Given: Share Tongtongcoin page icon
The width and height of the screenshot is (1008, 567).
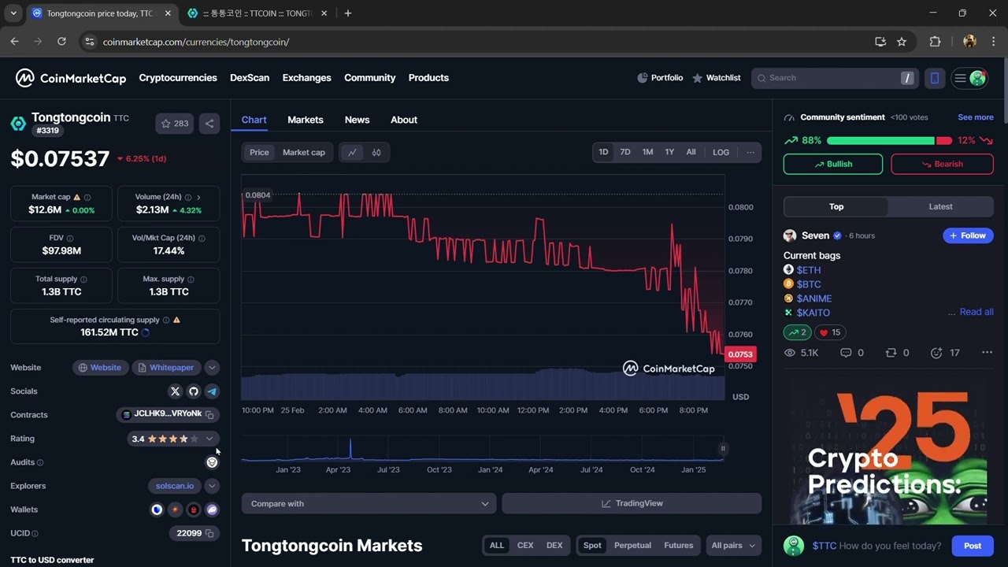Looking at the screenshot, I should click(209, 124).
